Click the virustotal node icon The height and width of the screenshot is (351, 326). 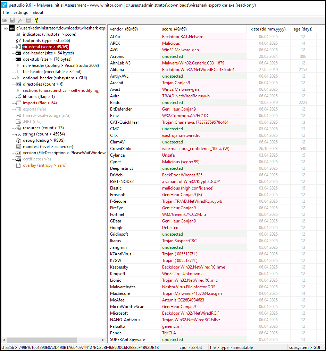[x=18, y=47]
